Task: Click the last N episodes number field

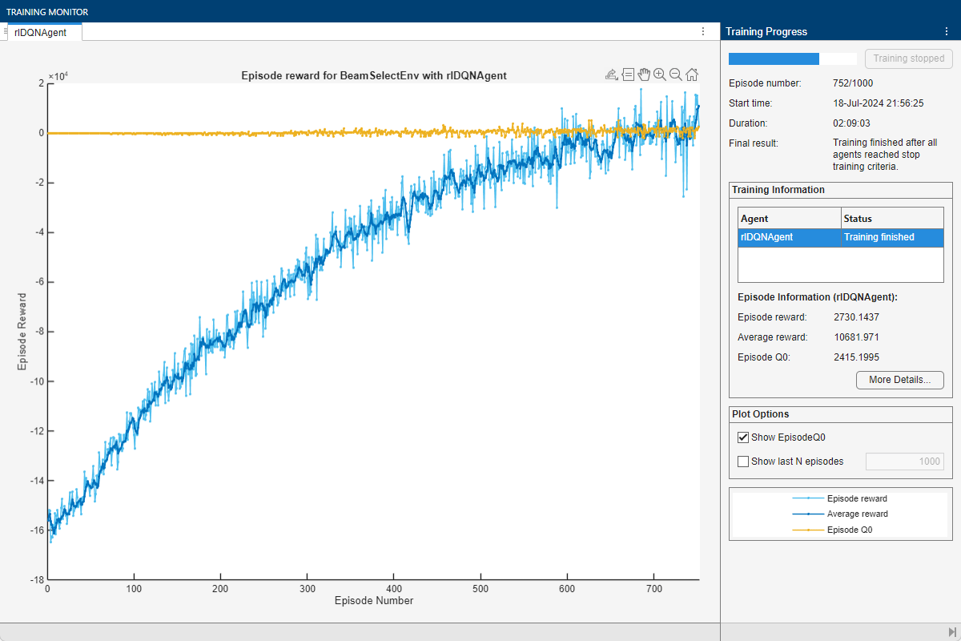Action: [905, 462]
